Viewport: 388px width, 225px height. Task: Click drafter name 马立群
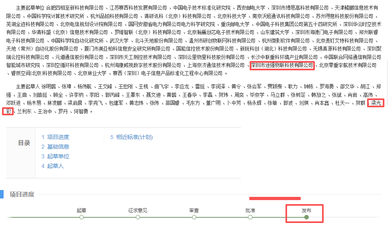pyautogui.click(x=278, y=95)
